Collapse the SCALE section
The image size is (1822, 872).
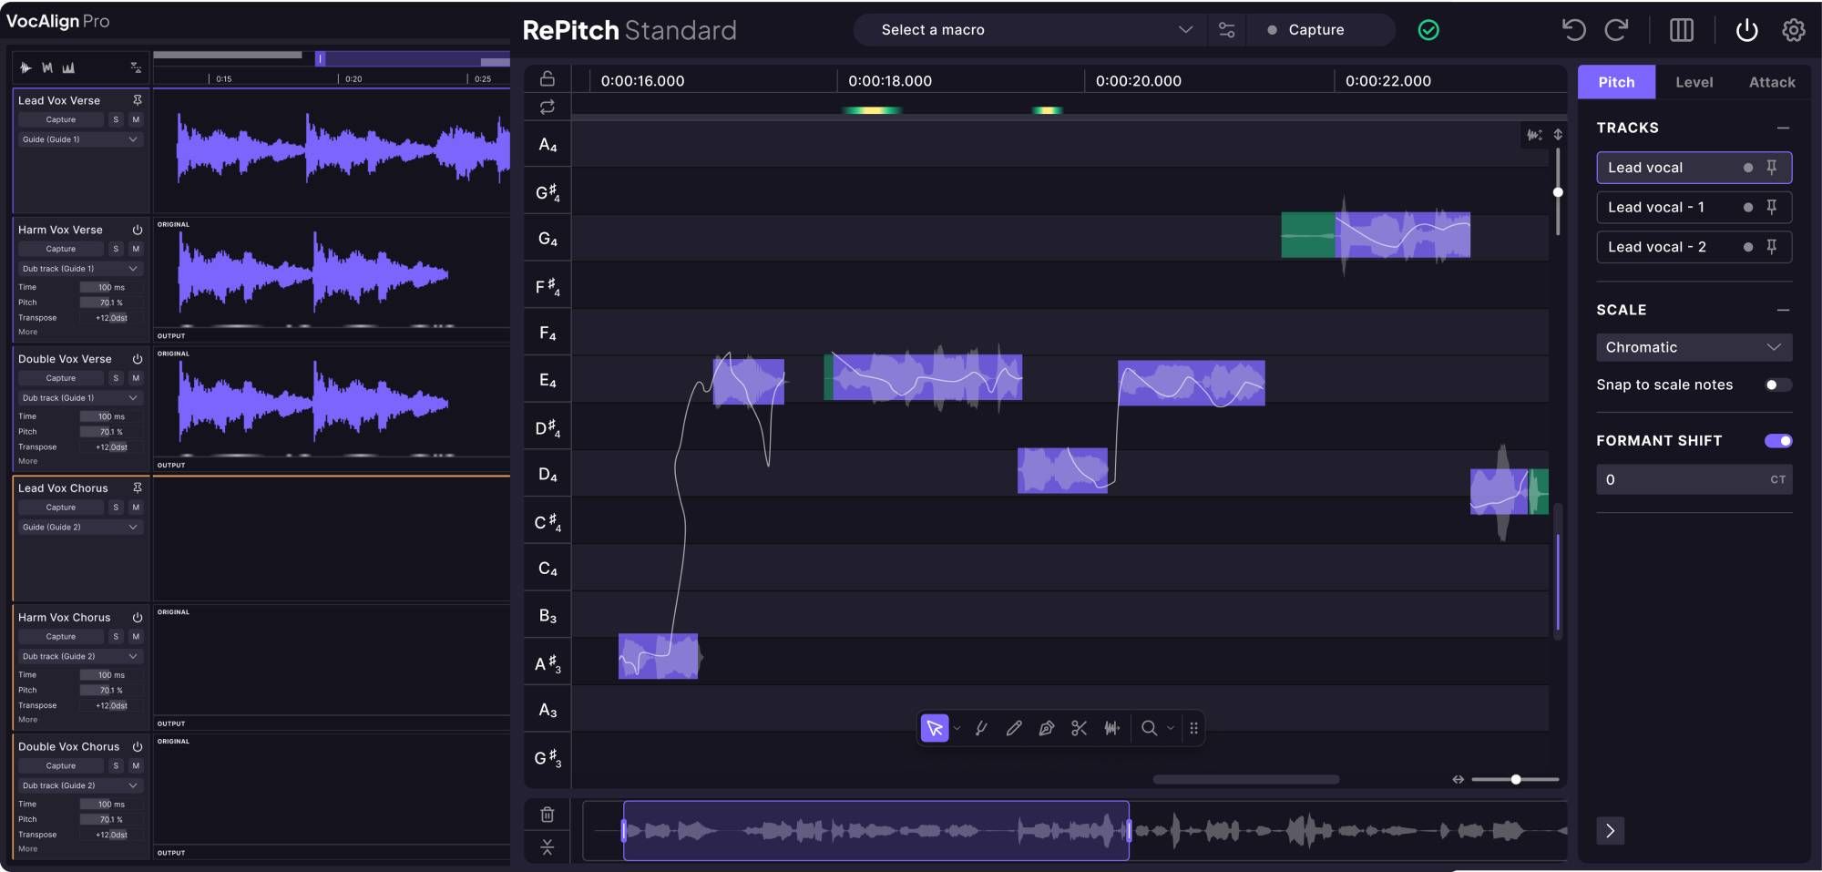click(x=1783, y=310)
